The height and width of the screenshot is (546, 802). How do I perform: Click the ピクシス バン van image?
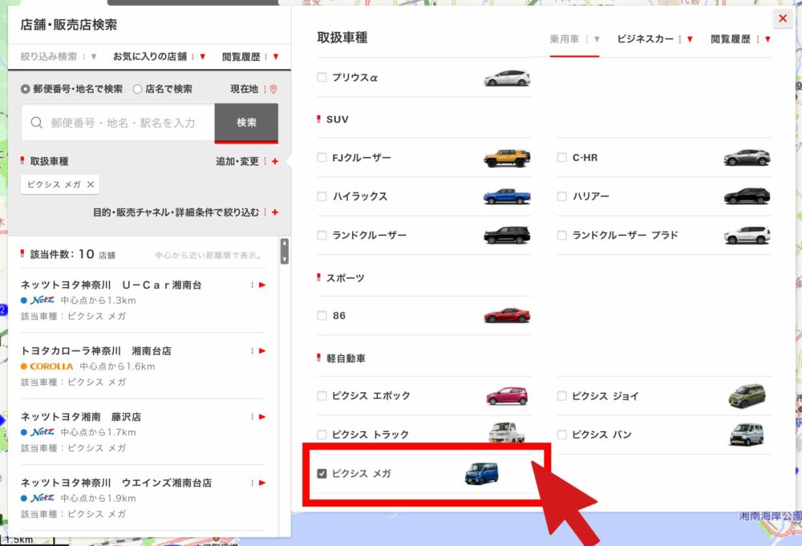point(747,435)
